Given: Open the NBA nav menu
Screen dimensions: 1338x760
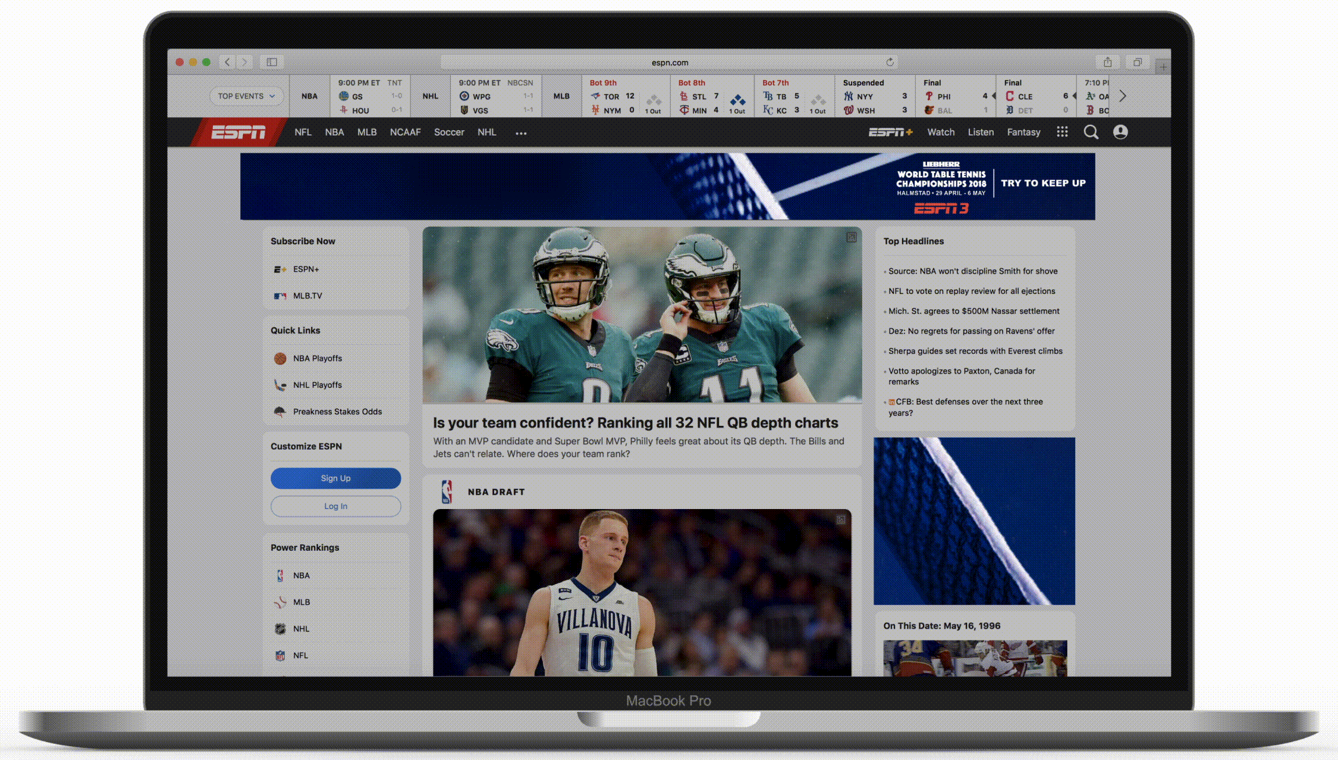Looking at the screenshot, I should [x=334, y=132].
